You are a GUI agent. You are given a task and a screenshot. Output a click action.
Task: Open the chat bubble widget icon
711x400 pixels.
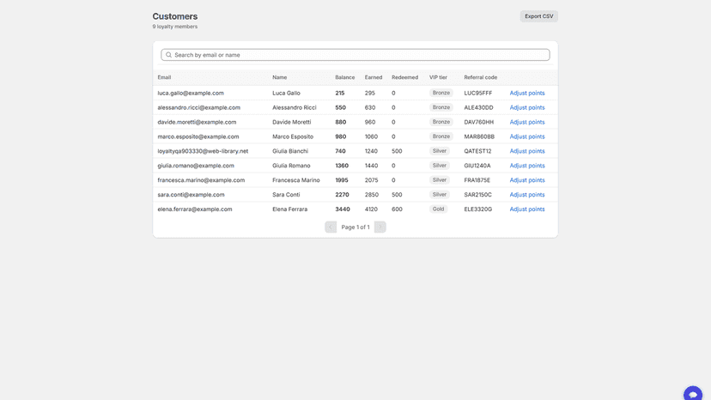(x=692, y=394)
